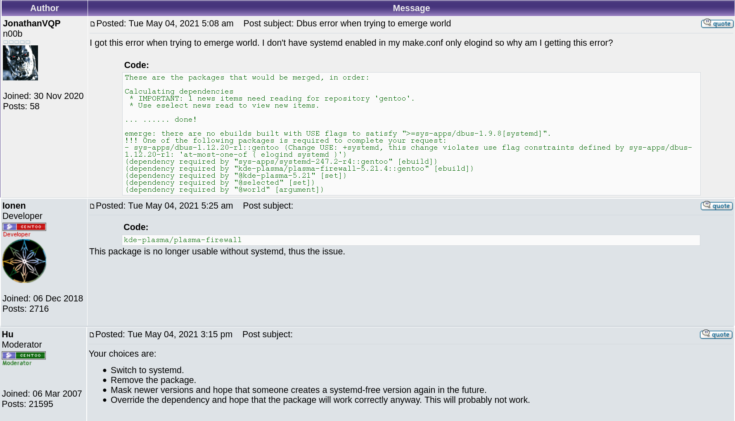
Task: Click the Ionen author name
Action: [14, 206]
